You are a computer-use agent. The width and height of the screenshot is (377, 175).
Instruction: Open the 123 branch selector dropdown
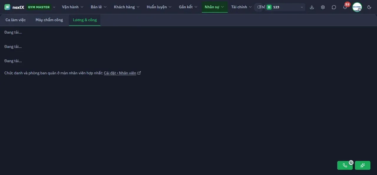[x=285, y=7]
